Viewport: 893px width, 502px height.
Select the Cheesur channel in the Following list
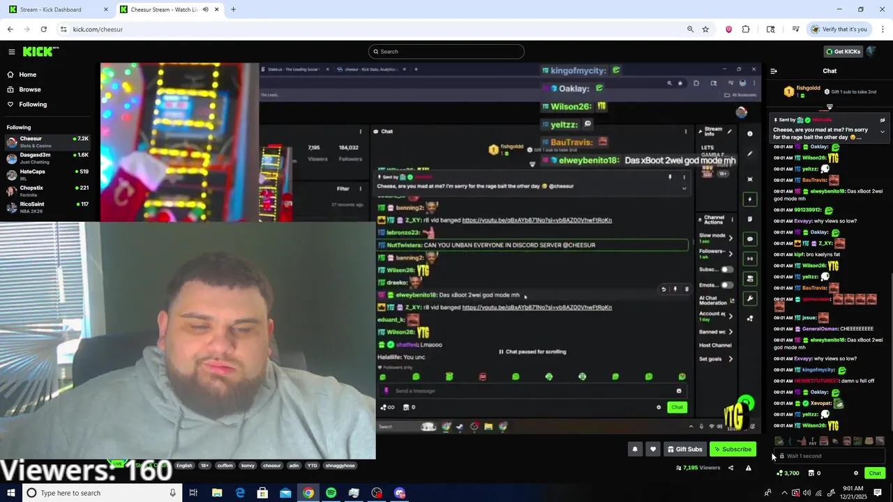pyautogui.click(x=47, y=142)
